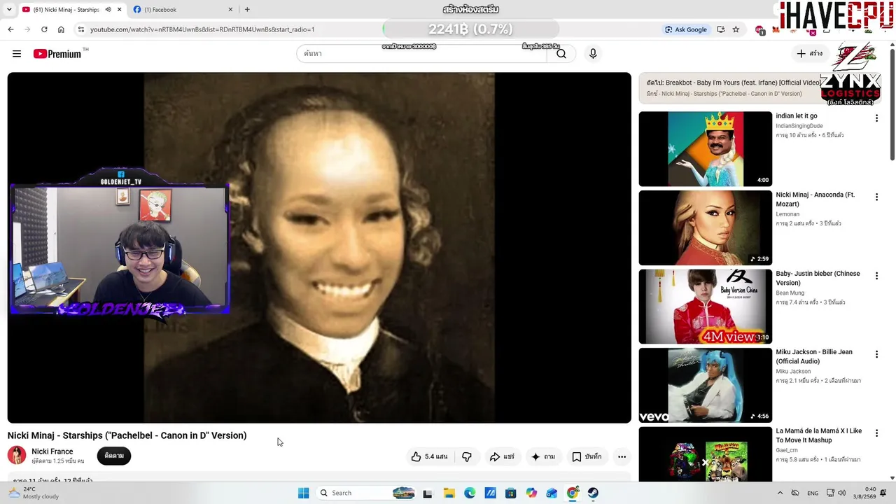Click the video player area

[x=319, y=248]
